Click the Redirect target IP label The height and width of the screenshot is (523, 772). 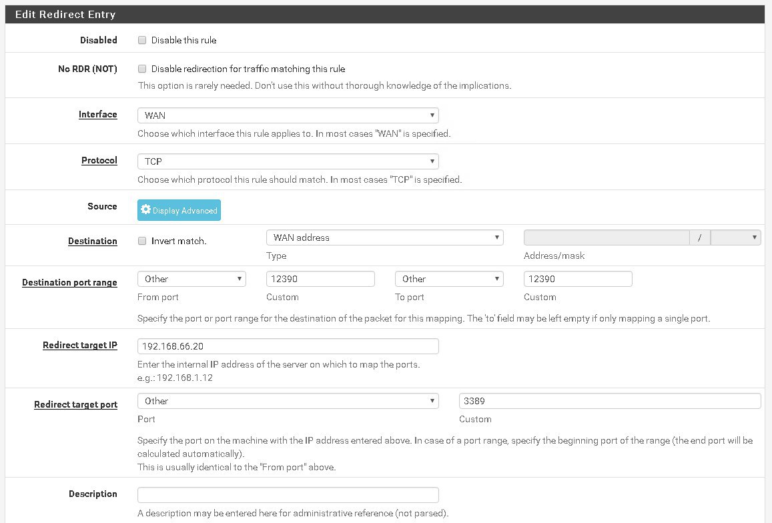[80, 345]
